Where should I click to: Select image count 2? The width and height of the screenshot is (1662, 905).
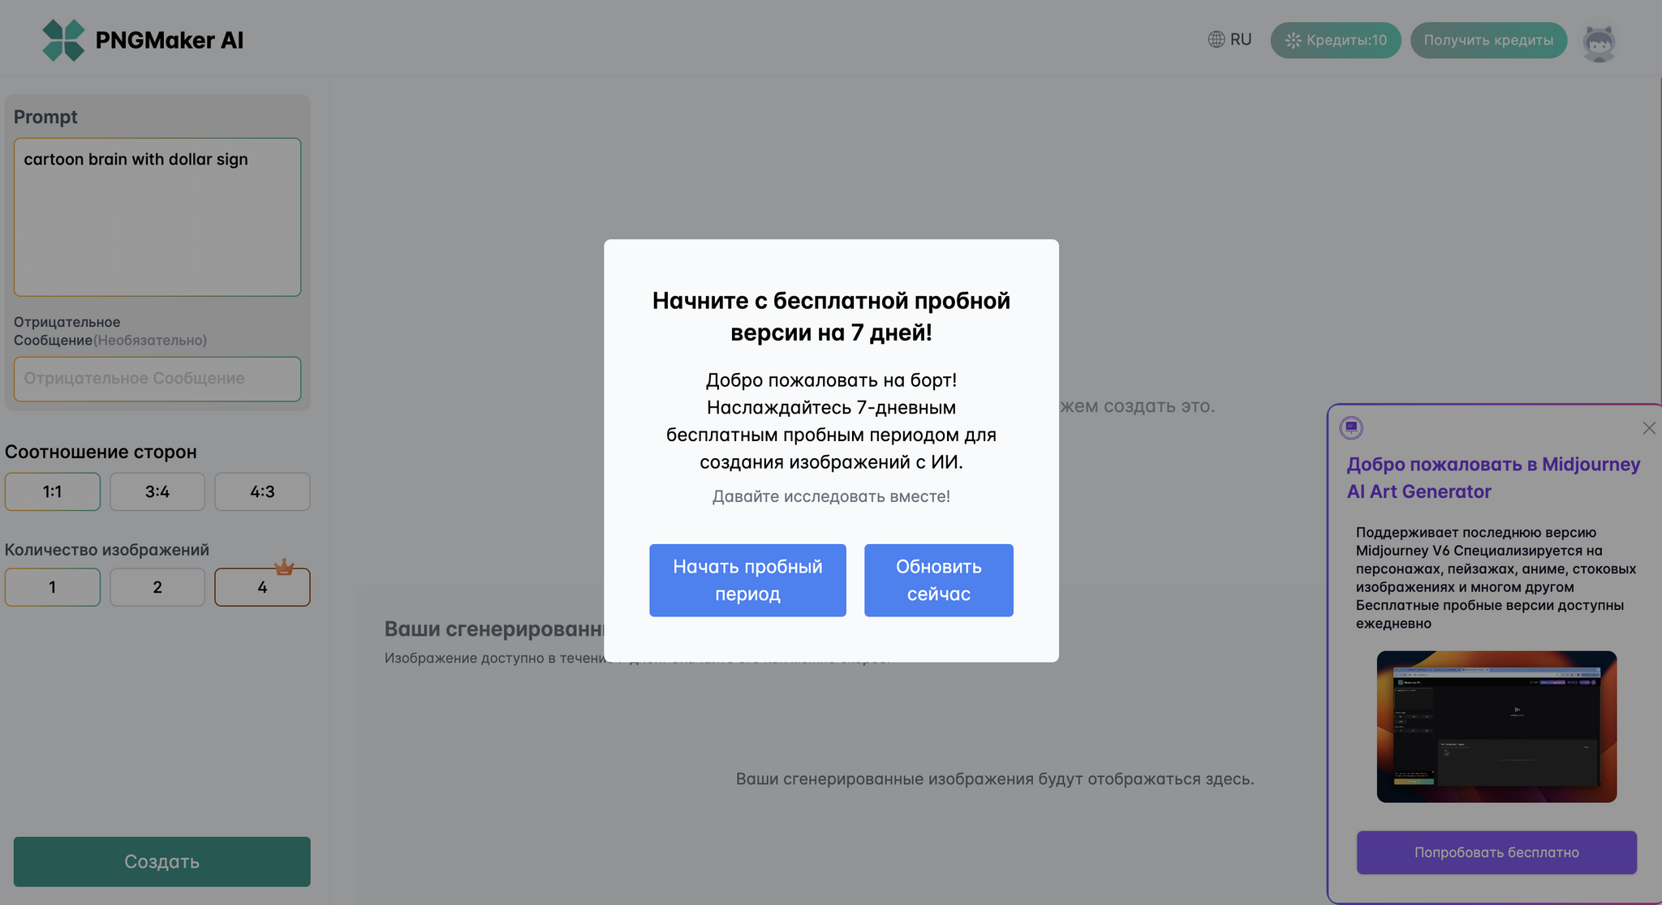(x=156, y=587)
